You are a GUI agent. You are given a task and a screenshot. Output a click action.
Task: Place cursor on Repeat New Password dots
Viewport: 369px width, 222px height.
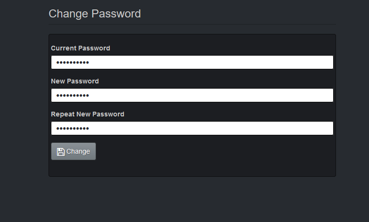[x=73, y=128]
